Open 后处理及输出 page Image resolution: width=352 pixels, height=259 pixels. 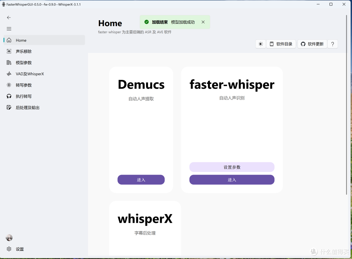tap(44, 108)
